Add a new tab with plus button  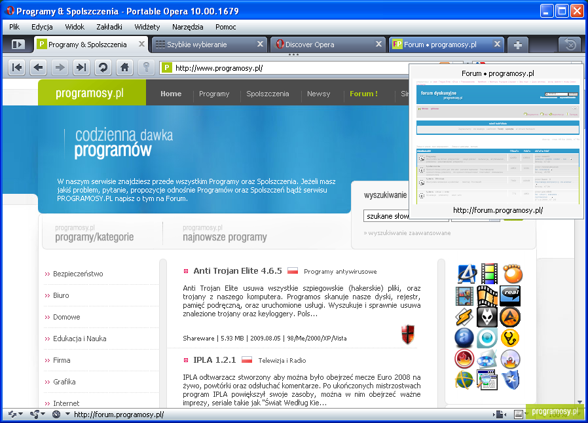coord(518,45)
